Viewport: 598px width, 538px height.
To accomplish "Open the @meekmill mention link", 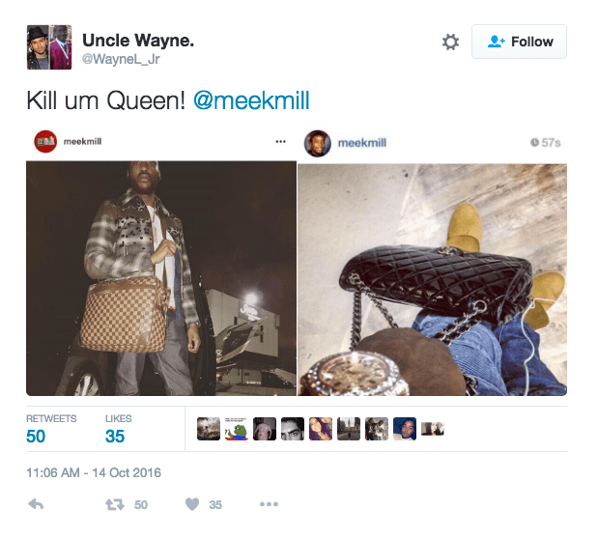I will 251,100.
